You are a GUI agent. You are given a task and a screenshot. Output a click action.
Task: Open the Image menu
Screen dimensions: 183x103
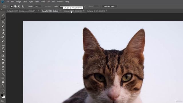(x=19, y=2)
